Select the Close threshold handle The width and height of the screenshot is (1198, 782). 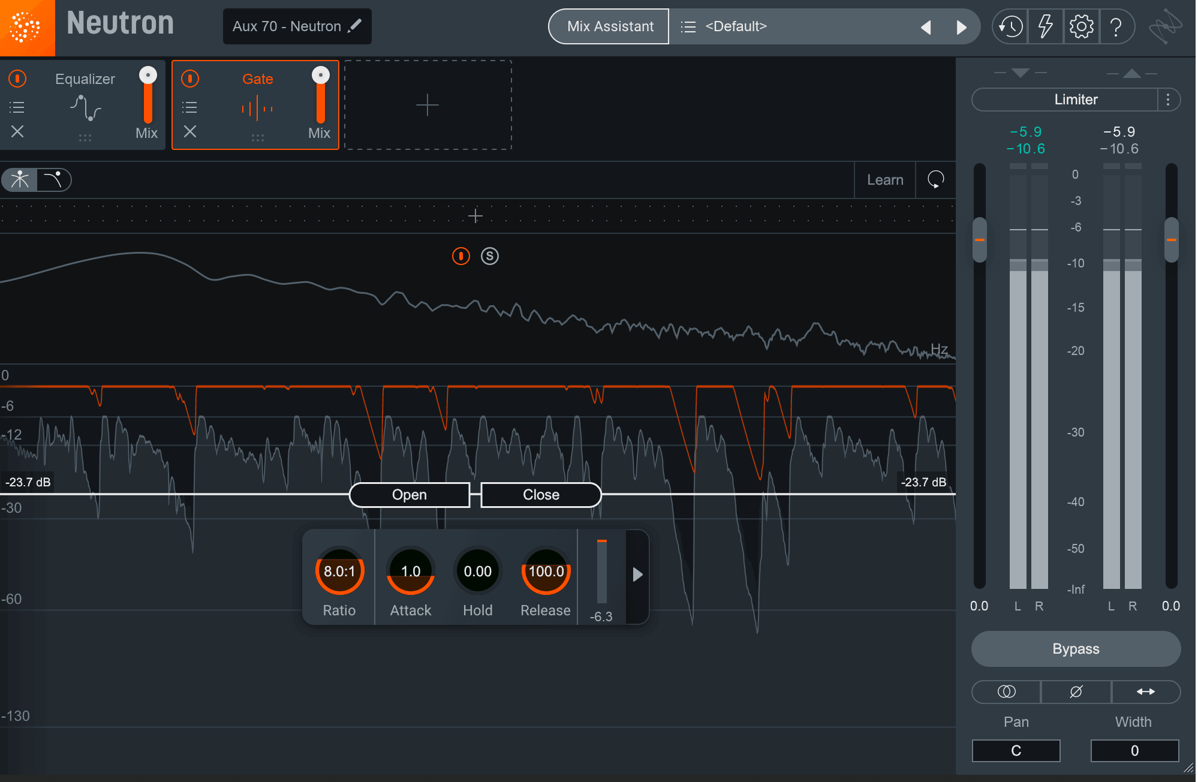tap(541, 495)
